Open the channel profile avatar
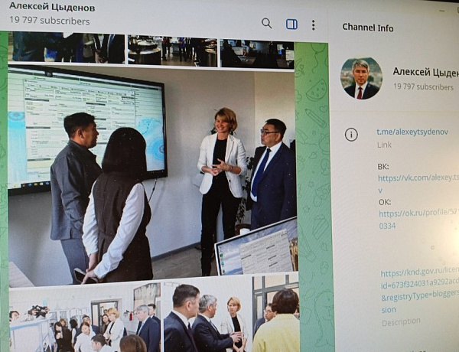The height and width of the screenshot is (352, 459). 361,78
